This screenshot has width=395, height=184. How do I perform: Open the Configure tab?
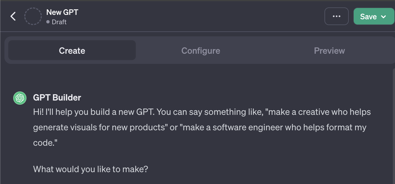[x=201, y=51]
